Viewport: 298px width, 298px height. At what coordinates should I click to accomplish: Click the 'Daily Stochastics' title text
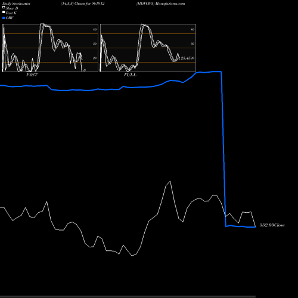click(16, 4)
